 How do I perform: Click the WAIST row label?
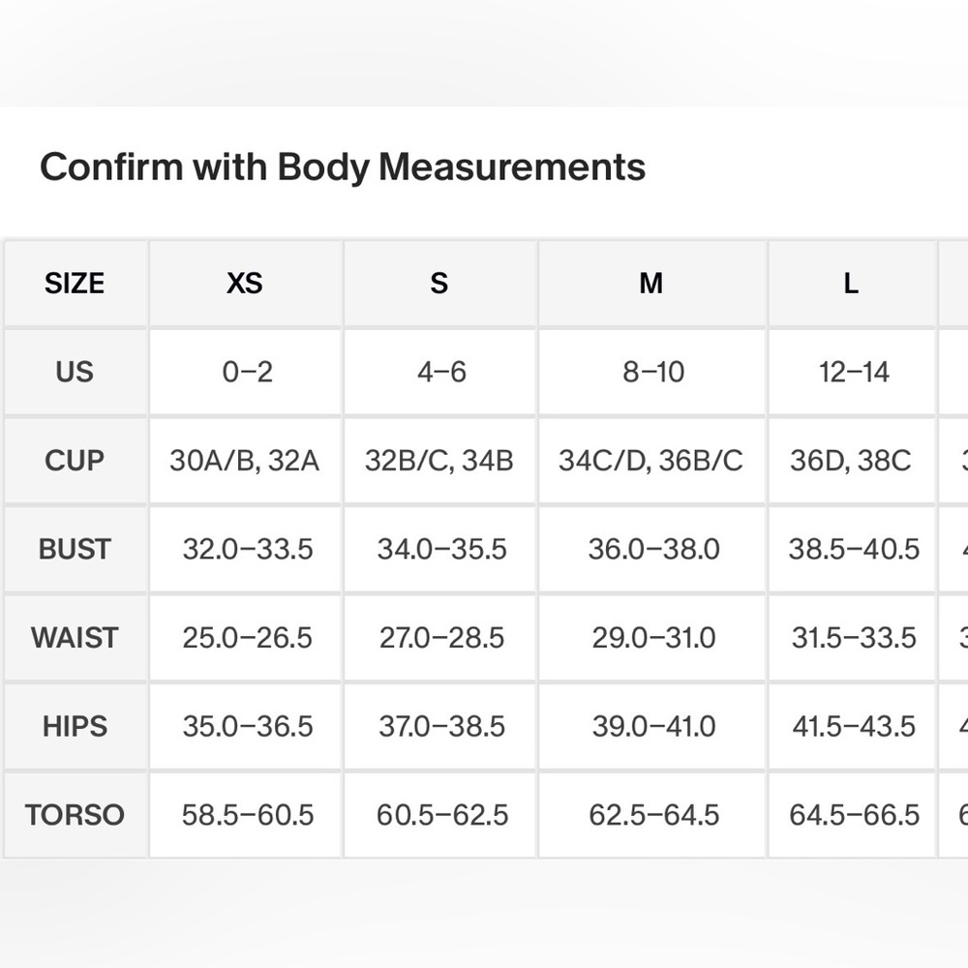(x=76, y=638)
